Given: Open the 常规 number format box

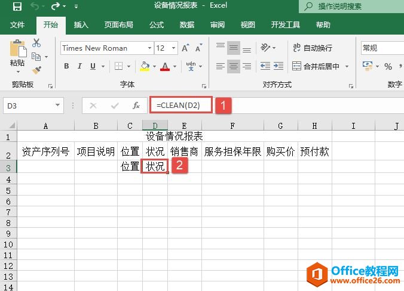Looking at the screenshot, I should click(x=382, y=48).
